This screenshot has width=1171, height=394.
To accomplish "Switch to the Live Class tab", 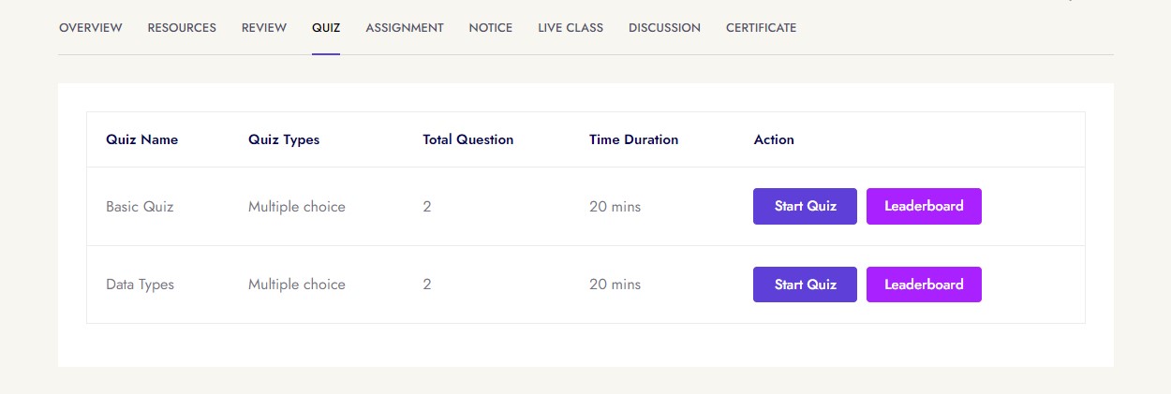I will coord(571,28).
